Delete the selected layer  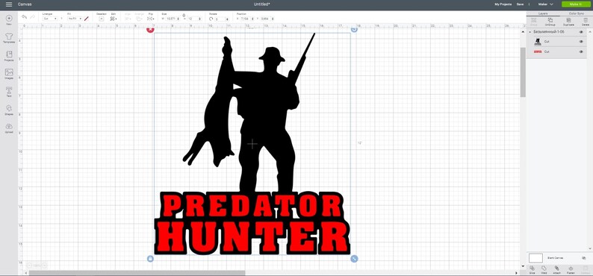tap(585, 22)
